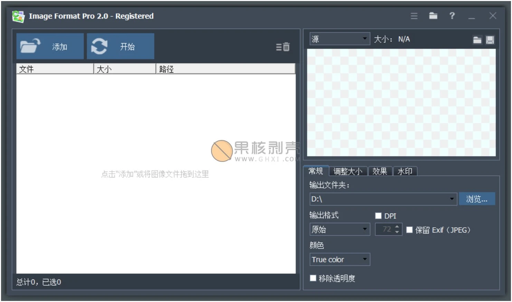Switch to the 效果 tab

point(380,171)
